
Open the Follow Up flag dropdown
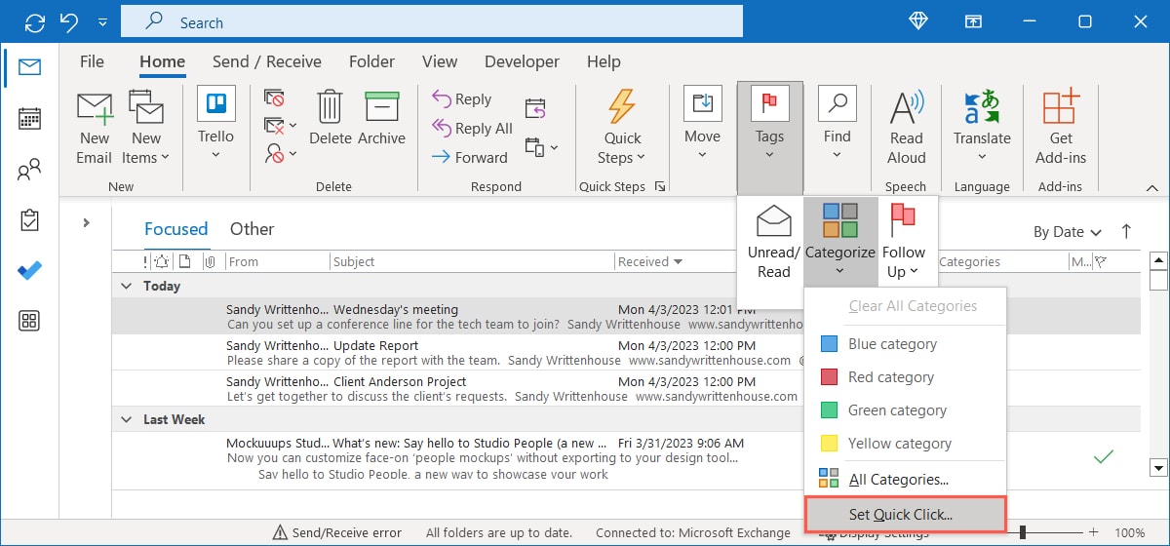point(904,242)
